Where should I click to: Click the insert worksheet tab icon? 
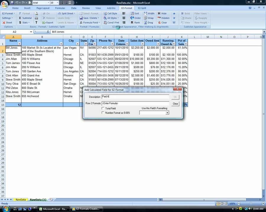(x=51, y=200)
